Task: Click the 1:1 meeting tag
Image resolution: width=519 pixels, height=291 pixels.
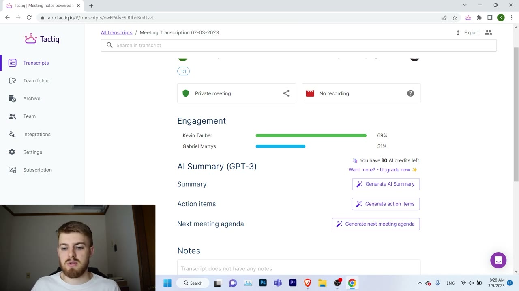Action: [x=183, y=71]
